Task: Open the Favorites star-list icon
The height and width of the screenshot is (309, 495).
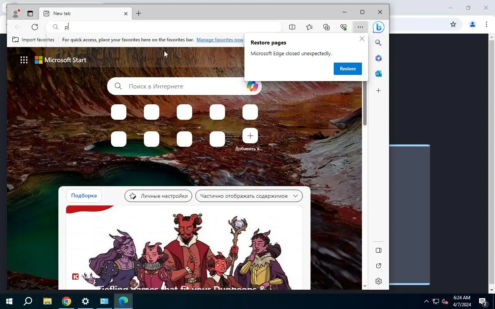Action: point(309,27)
